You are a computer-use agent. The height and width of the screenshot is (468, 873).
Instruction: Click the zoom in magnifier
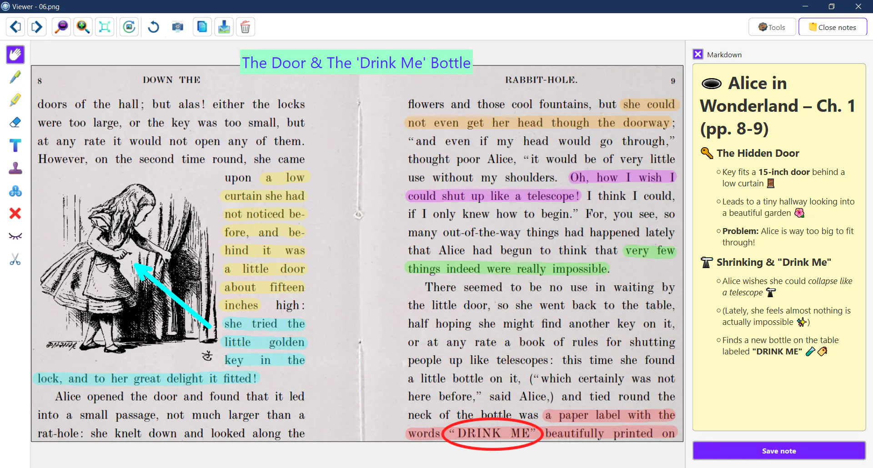(x=83, y=27)
